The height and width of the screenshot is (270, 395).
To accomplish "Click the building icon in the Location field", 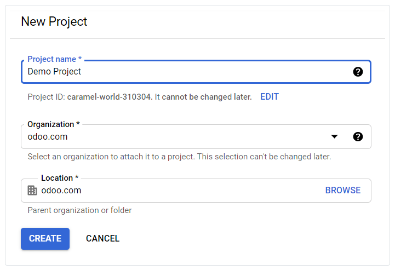I will click(x=32, y=191).
